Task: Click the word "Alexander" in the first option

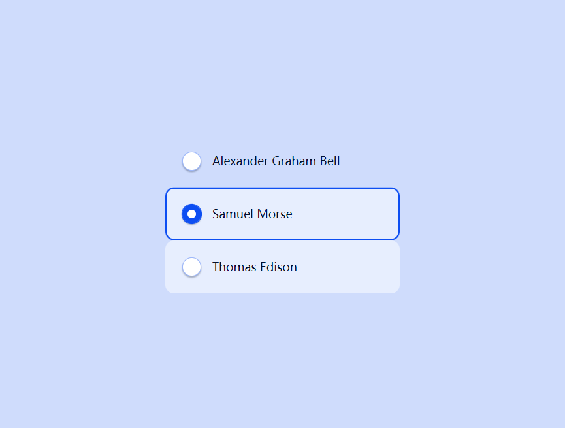Action: pyautogui.click(x=240, y=161)
